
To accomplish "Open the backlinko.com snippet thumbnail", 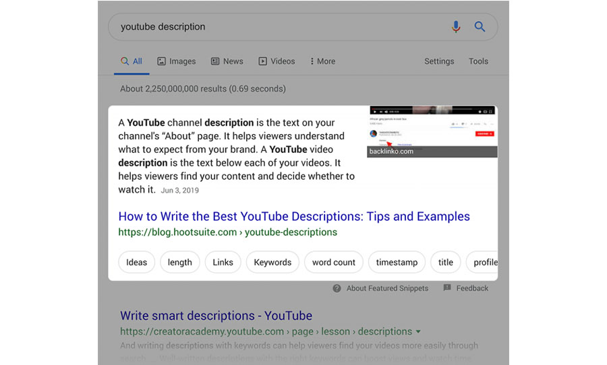I will [432, 131].
